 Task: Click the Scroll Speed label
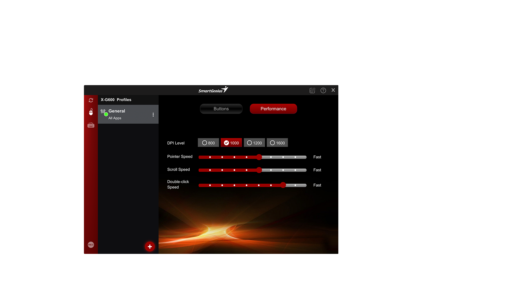tap(178, 169)
